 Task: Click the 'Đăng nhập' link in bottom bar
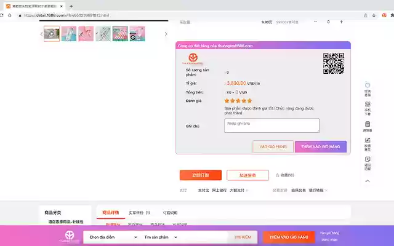329,240
